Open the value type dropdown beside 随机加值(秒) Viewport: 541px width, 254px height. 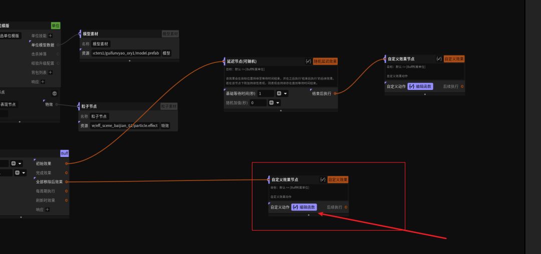[x=275, y=103]
